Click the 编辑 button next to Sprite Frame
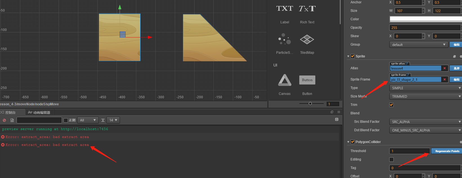Viewport: 462px width, 178px height. coord(456,79)
